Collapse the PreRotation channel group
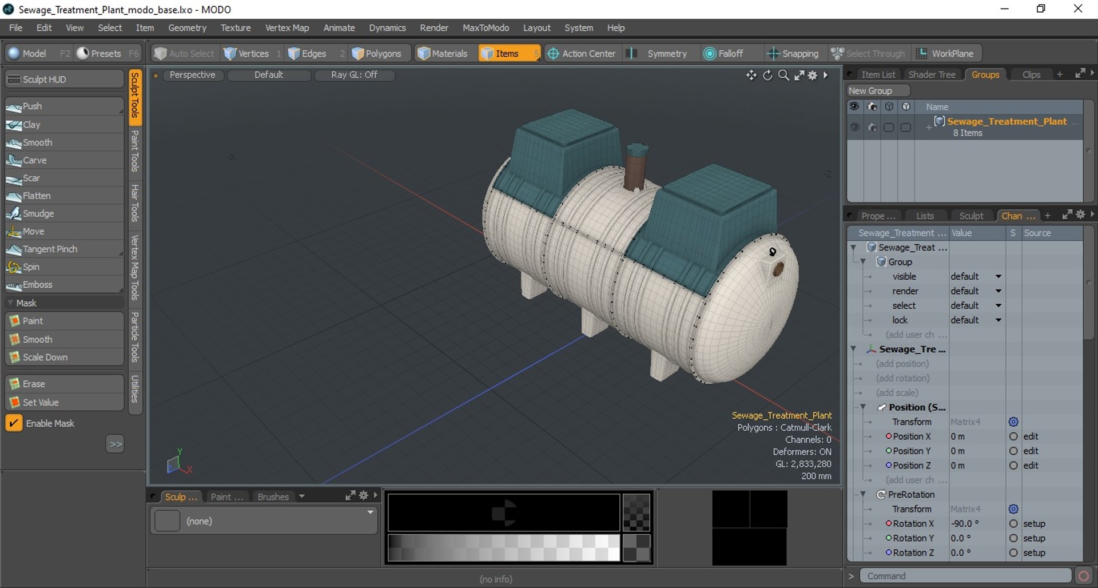Viewport: 1098px width, 588px height. coord(863,494)
